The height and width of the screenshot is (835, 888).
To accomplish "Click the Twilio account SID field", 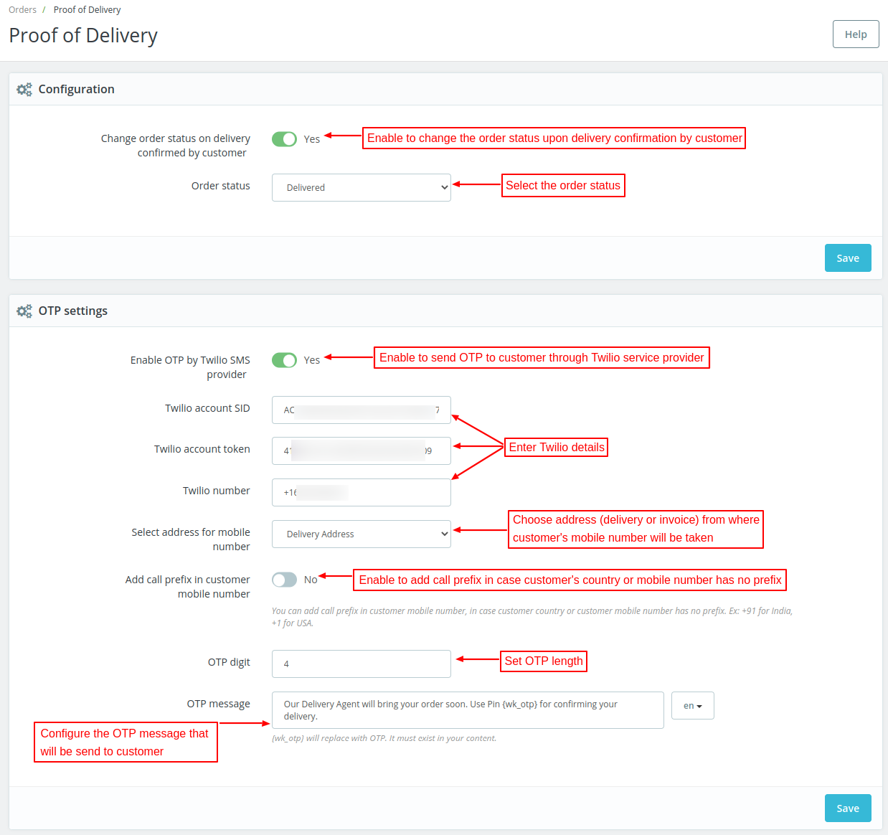I will tap(361, 410).
